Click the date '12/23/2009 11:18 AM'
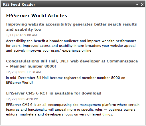The image size is (146, 126). [x=23, y=72]
